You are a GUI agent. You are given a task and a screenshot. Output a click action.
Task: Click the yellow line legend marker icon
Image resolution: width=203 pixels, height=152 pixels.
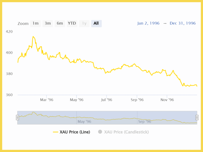tap(56, 132)
